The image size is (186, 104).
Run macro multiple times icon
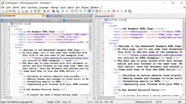coord(126,11)
